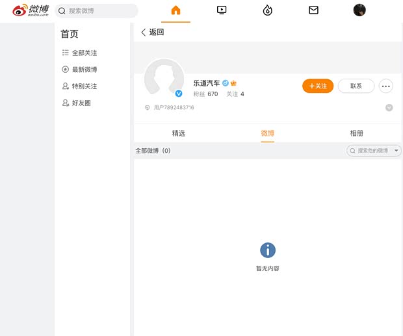This screenshot has height=336, width=403.
Task: Click the Weibo logo
Action: tap(31, 10)
